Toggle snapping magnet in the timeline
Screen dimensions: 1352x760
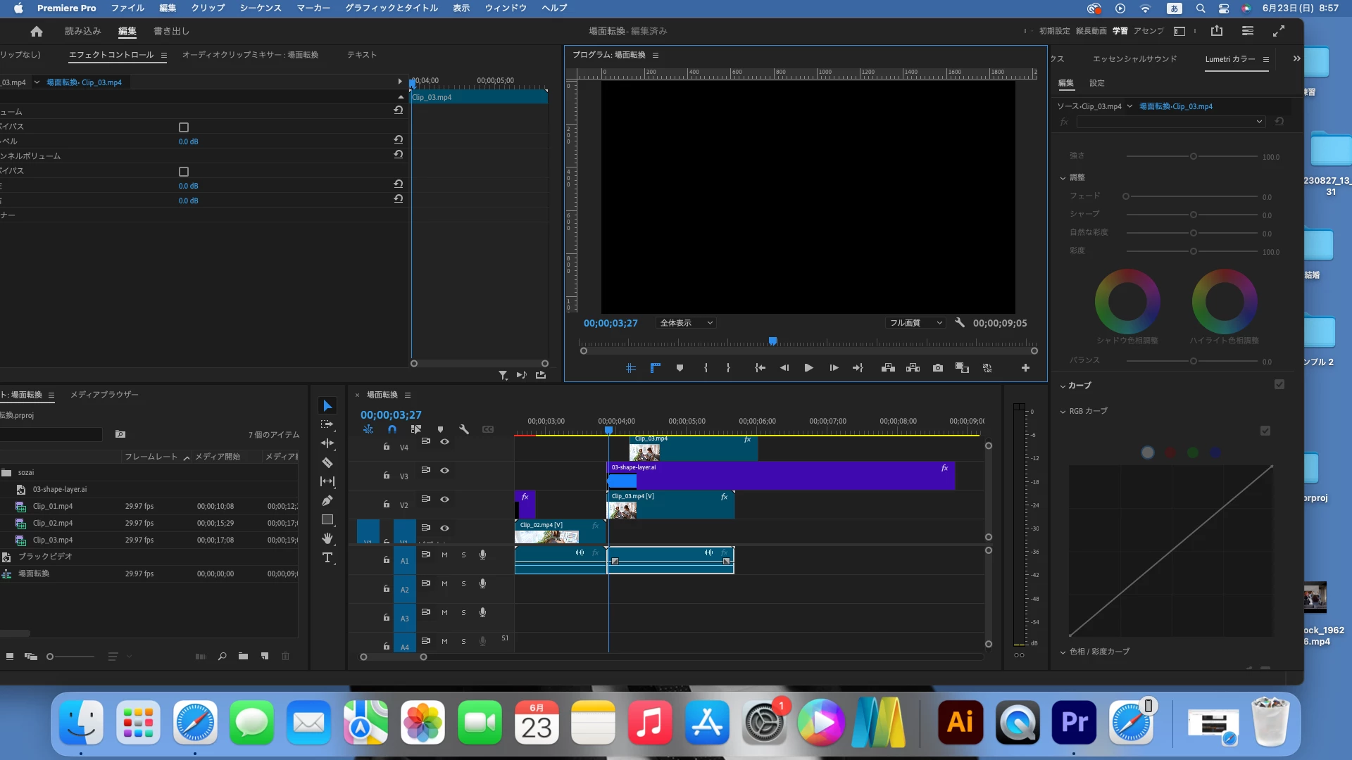[392, 429]
